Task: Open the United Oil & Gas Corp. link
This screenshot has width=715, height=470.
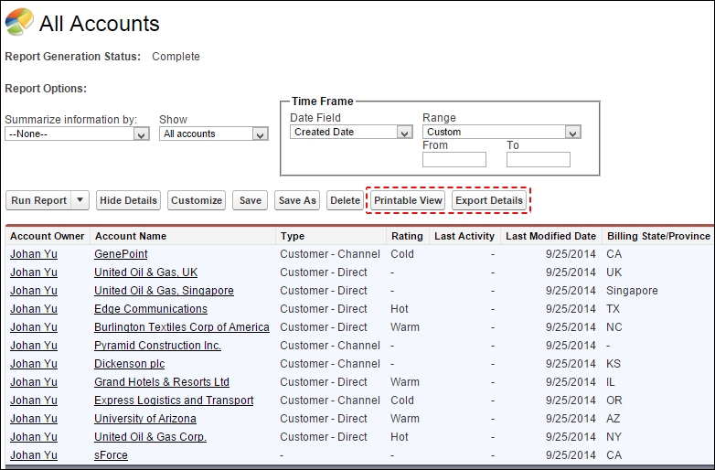Action: coord(150,437)
